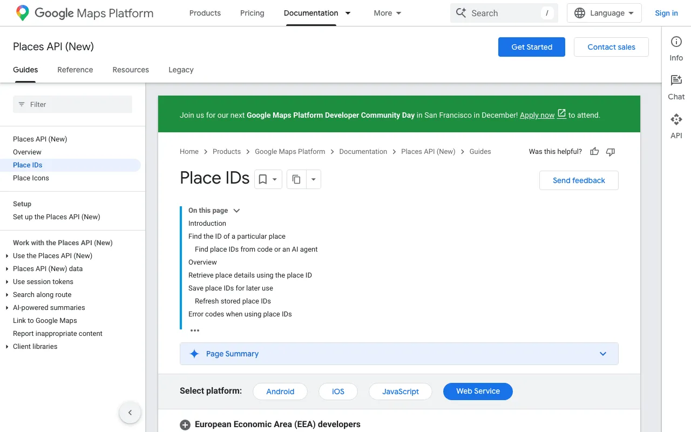Click the ellipsis to show more headings

195,330
